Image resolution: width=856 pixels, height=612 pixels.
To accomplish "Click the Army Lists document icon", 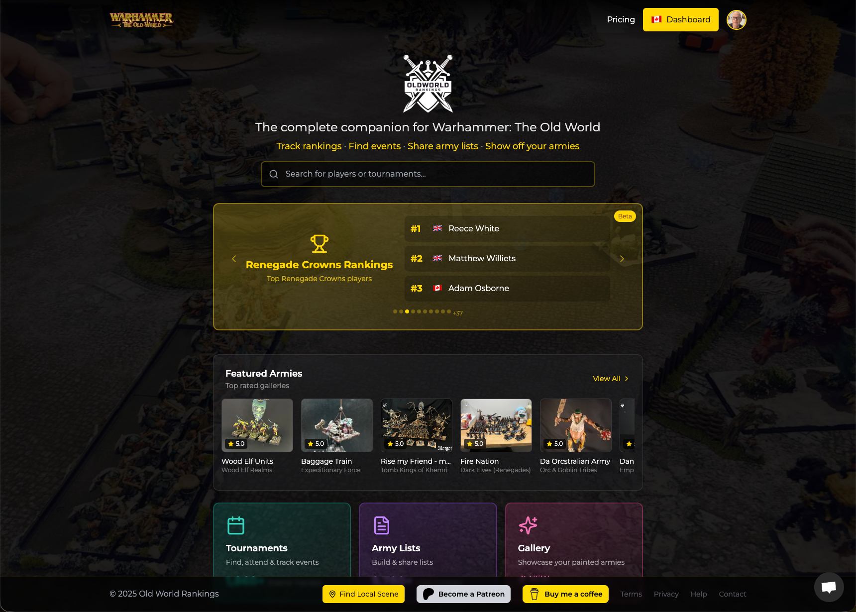I will (382, 525).
